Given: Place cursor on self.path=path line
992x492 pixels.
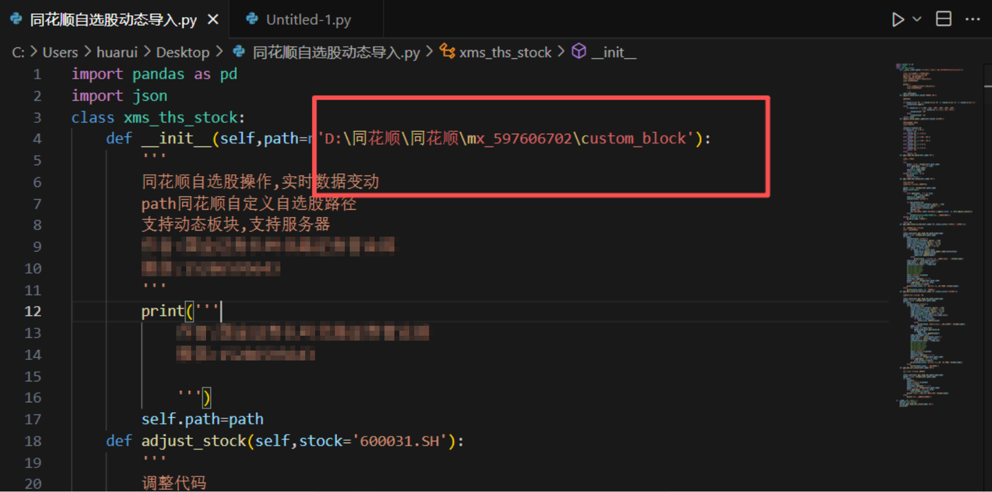Looking at the screenshot, I should tap(202, 419).
